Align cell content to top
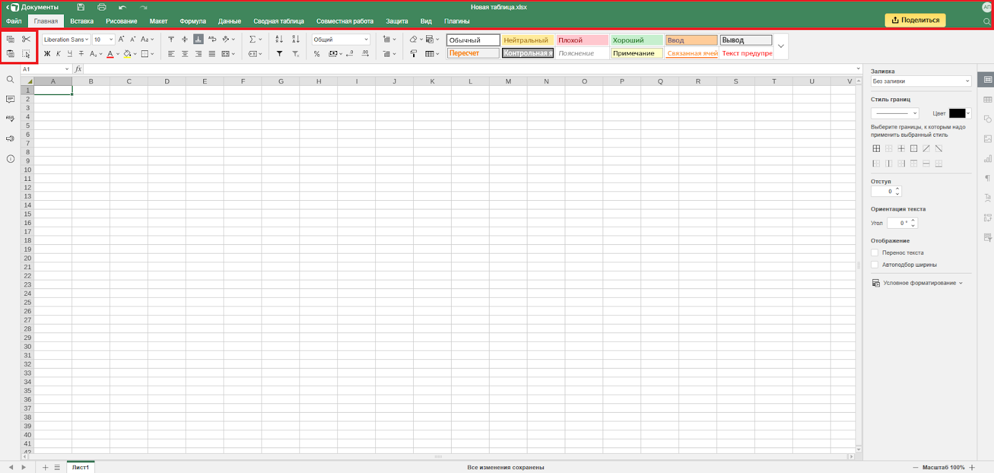This screenshot has height=473, width=994. point(171,39)
